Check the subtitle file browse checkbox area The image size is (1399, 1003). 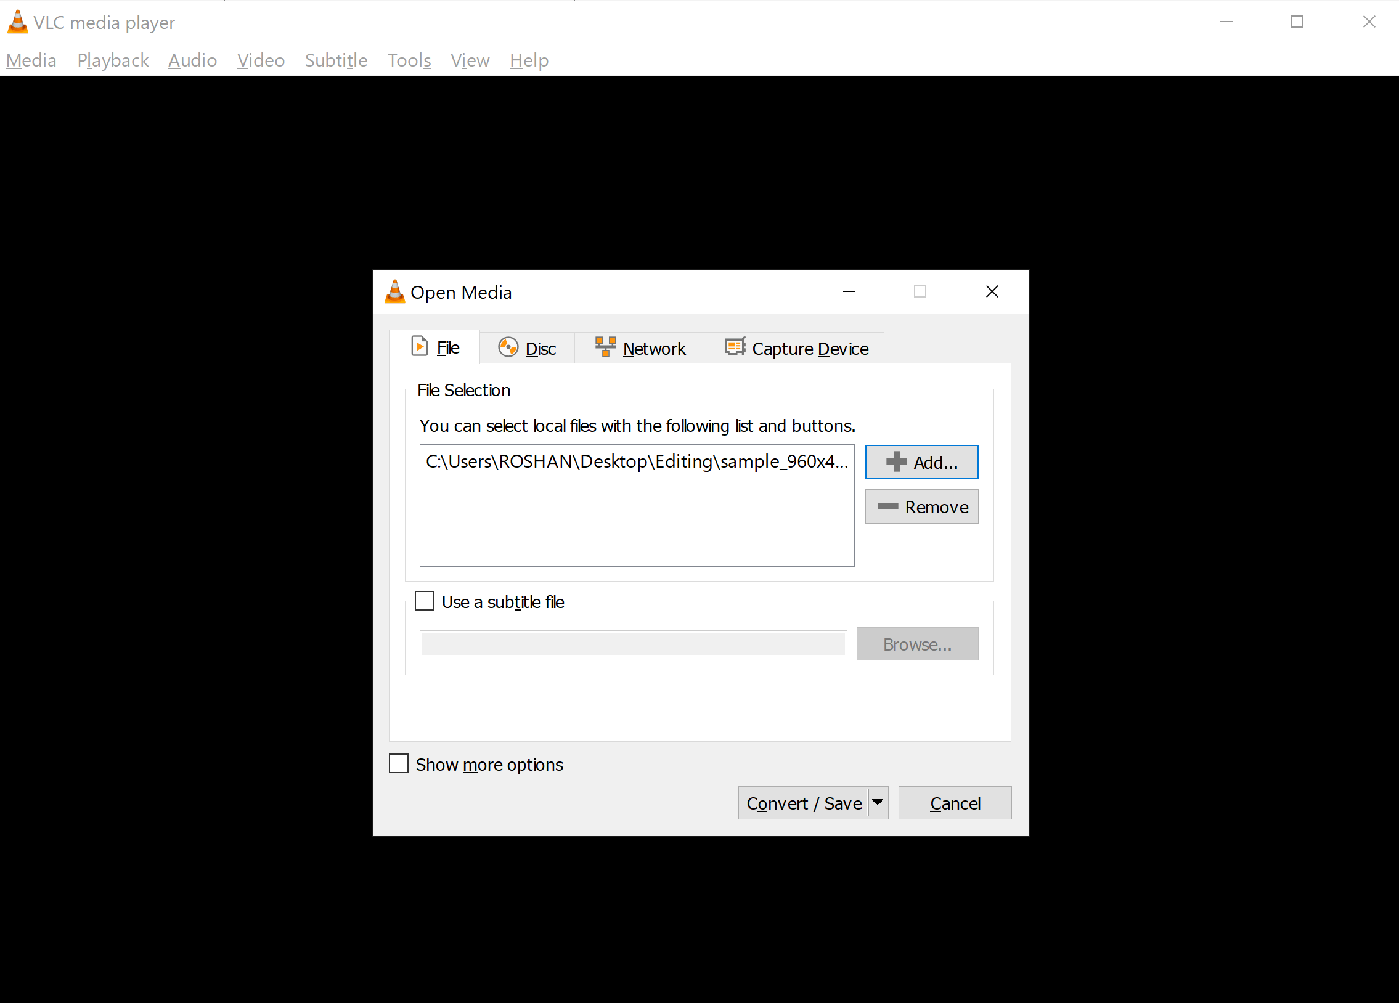[425, 600]
